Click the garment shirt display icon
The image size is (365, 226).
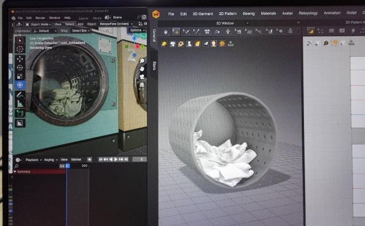point(173,44)
